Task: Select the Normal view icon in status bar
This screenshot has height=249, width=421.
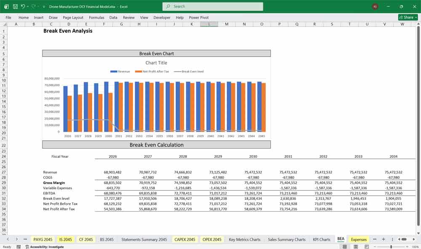Action: [345, 246]
